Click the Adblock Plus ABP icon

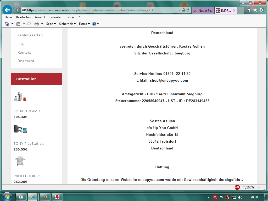237,187
